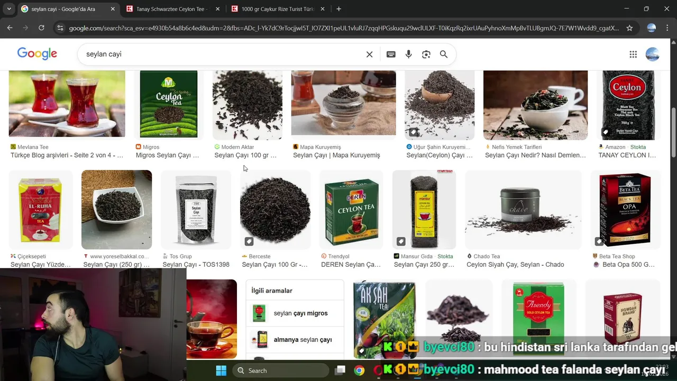Image resolution: width=677 pixels, height=381 pixels.
Task: Reload the current page
Action: pyautogui.click(x=41, y=28)
